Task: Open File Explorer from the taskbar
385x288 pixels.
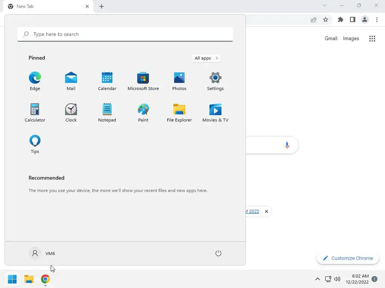Action: click(x=29, y=279)
